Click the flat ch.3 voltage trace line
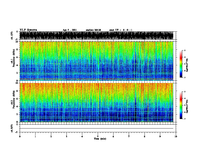 click(96, 128)
